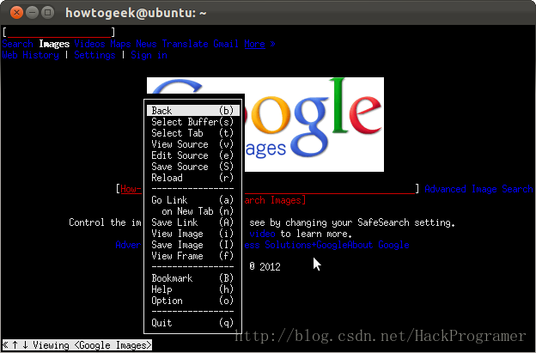Choose Select Buffer menu entry
The image size is (536, 353).
[x=193, y=122]
